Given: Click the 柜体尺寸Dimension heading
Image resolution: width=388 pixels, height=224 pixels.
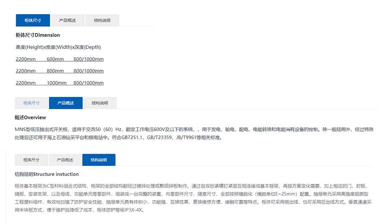Looking at the screenshot, I should click(x=38, y=35).
